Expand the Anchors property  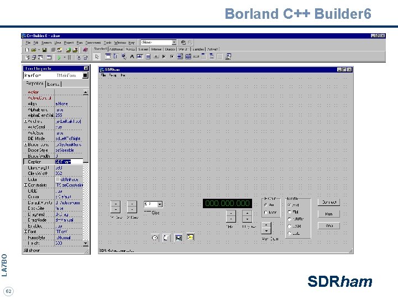coord(25,121)
